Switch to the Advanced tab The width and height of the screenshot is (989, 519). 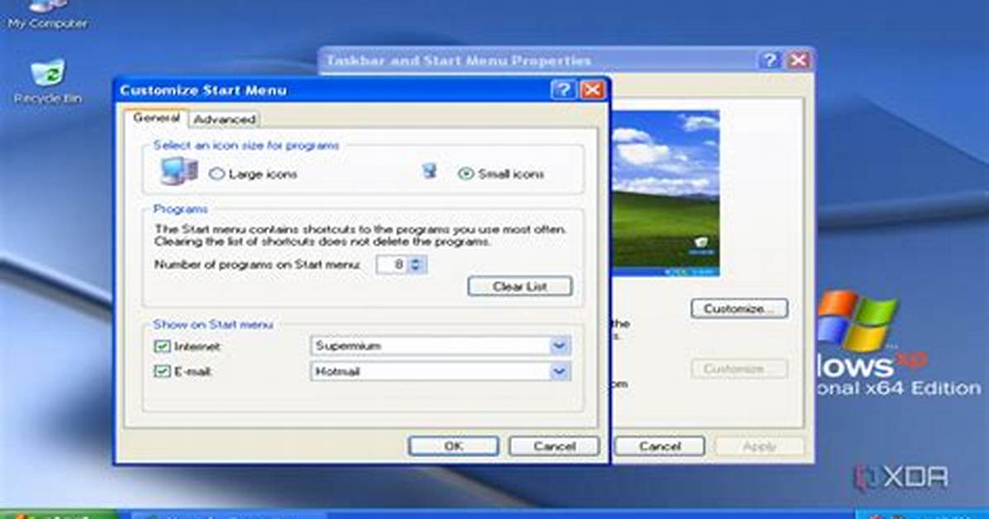(x=224, y=119)
